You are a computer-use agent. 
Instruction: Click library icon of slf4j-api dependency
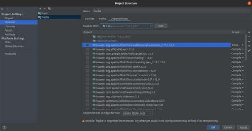pyautogui.click(x=94, y=49)
